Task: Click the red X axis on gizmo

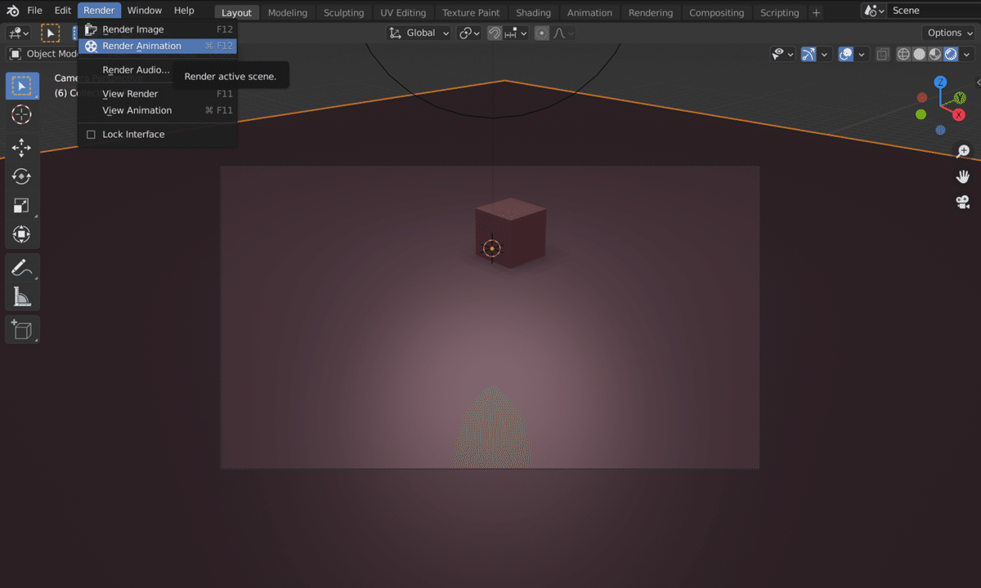Action: click(960, 115)
